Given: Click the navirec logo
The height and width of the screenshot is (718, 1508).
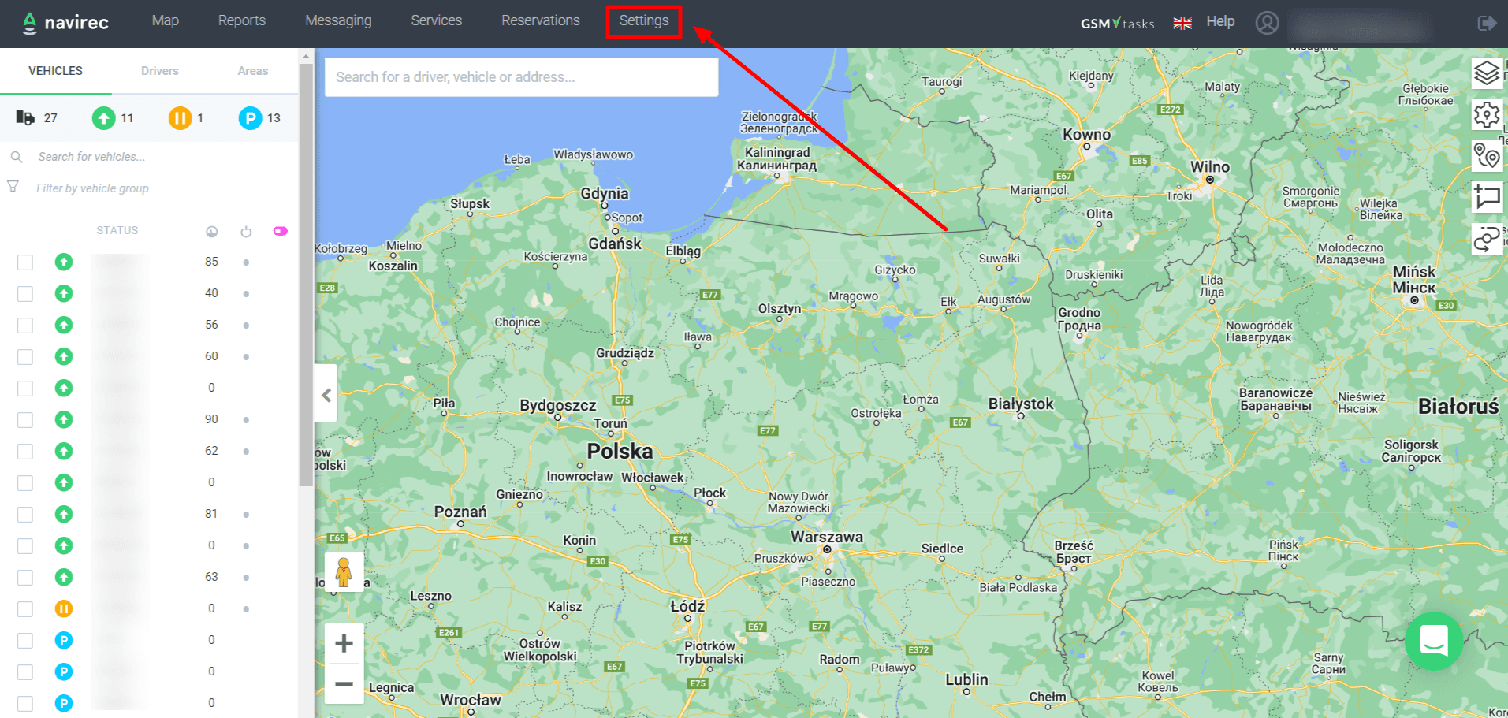Looking at the screenshot, I should click(x=65, y=23).
